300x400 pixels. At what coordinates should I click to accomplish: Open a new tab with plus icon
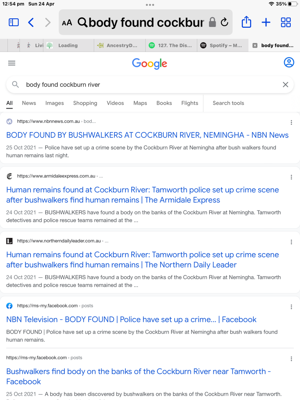[266, 22]
